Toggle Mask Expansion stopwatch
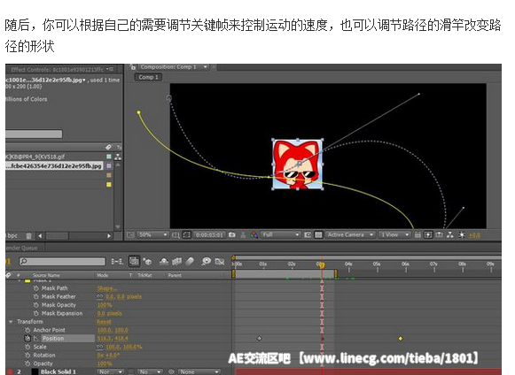 36,313
